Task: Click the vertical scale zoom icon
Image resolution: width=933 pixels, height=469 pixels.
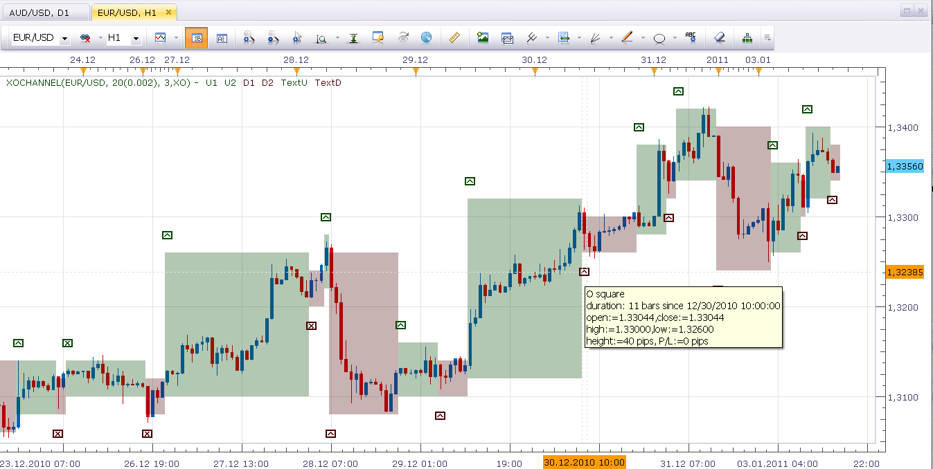Action: coord(321,38)
